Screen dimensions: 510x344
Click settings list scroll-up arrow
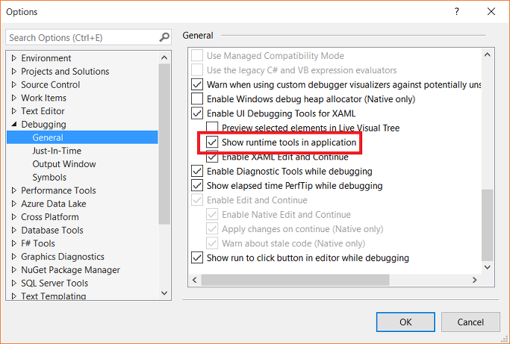coord(487,54)
